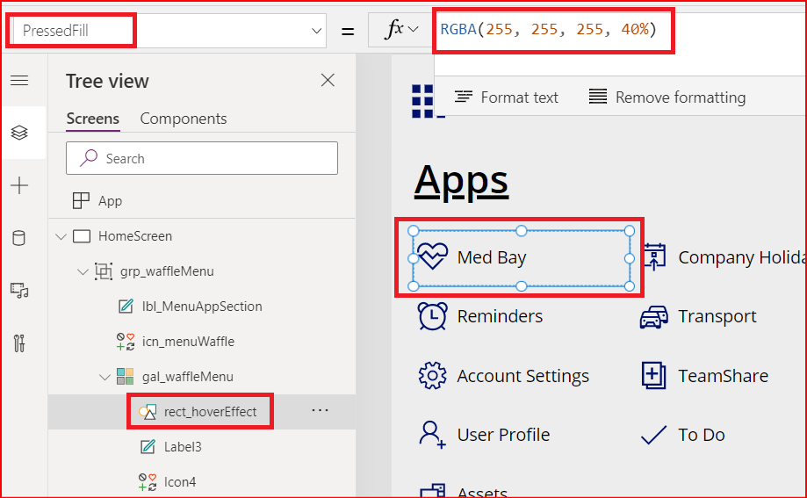Open the PressedFill property dropdown
Image resolution: width=807 pixels, height=498 pixels.
317,31
